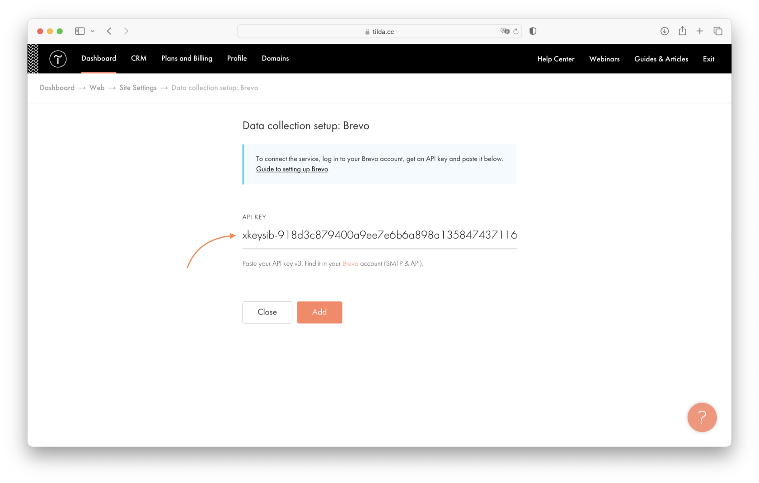The image size is (759, 483).
Task: Switch to the Domains section
Action: click(x=275, y=58)
